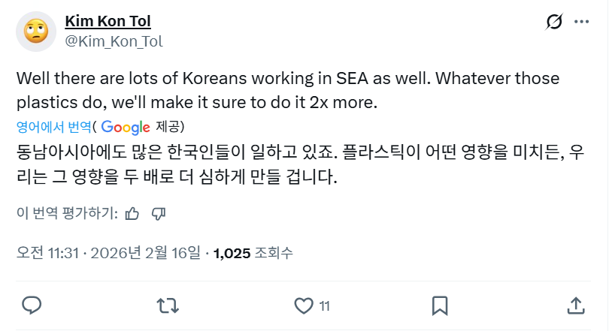Viewport: 612px width, 331px height.
Task: Click the reply speech bubble icon
Action: pyautogui.click(x=31, y=305)
